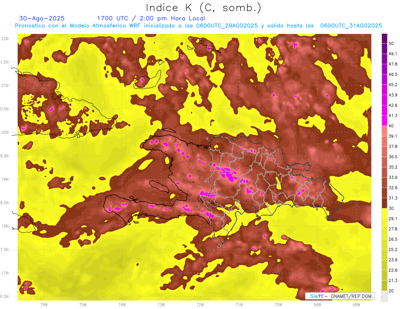Click the yellow swatch between 29.1 and 30
400x309 pixels.
pos(384,213)
